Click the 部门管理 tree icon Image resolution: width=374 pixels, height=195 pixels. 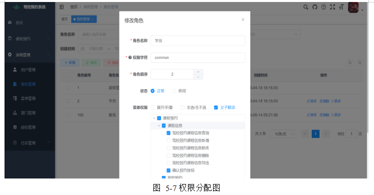tap(15, 112)
